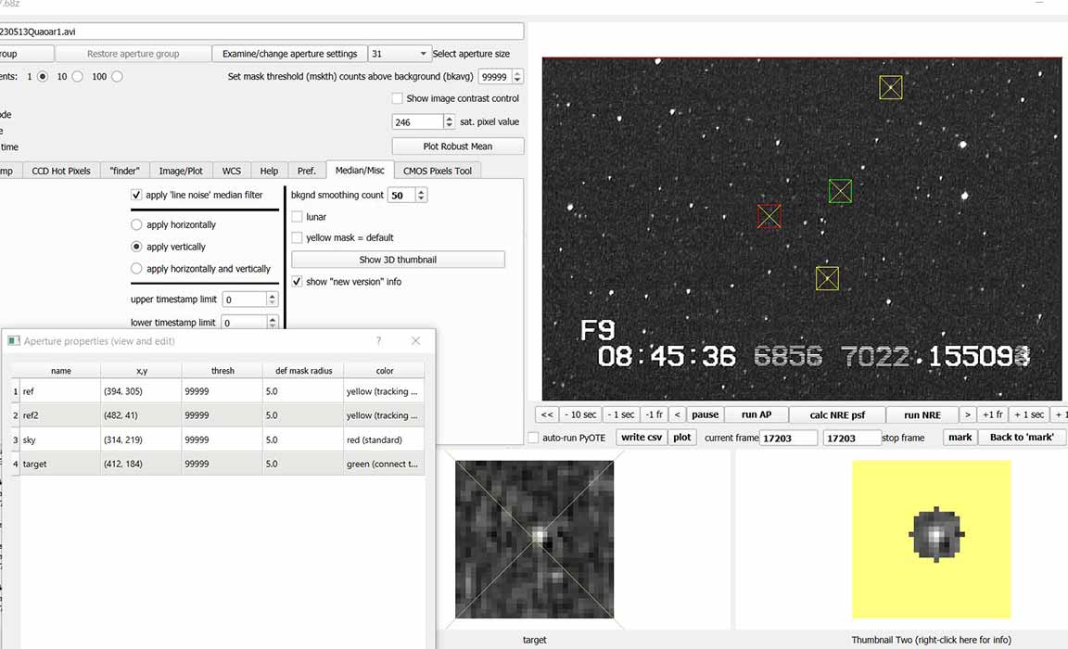Play backward with the < button
Image resolution: width=1068 pixels, height=649 pixels.
(x=677, y=414)
